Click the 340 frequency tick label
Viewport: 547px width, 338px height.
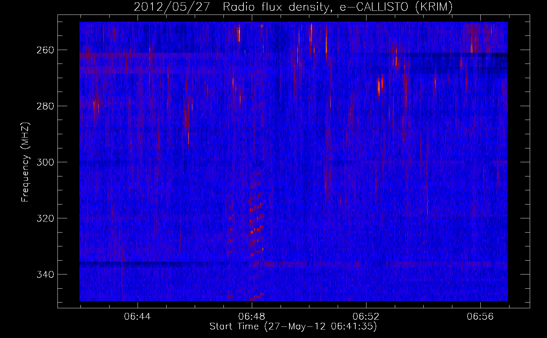(x=45, y=274)
